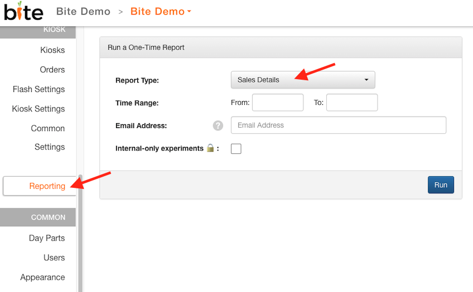
Task: Click the Bite carrot logo
Action: (23, 11)
